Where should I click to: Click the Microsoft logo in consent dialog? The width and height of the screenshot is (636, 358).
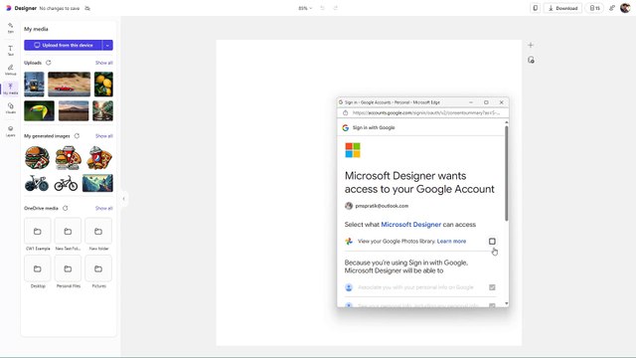(353, 150)
